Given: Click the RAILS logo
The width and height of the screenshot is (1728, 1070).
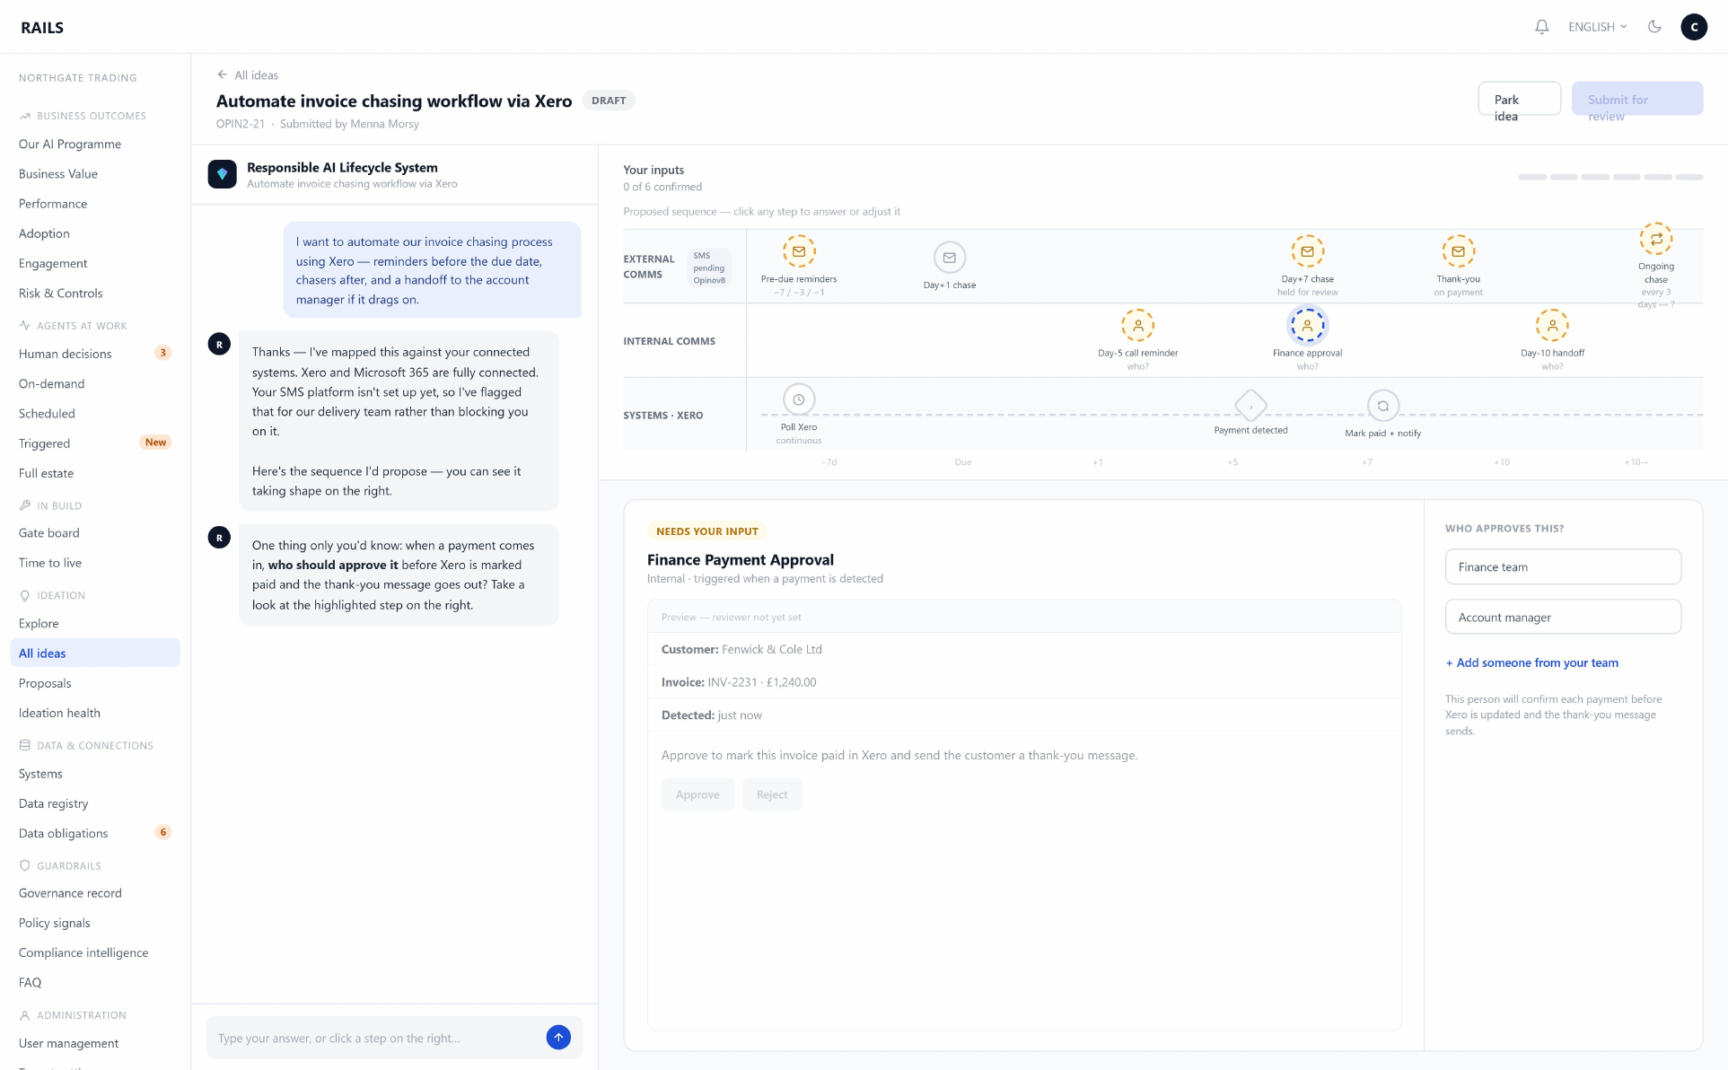Looking at the screenshot, I should (42, 28).
